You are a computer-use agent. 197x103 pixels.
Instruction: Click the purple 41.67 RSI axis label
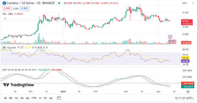[x=185, y=61]
